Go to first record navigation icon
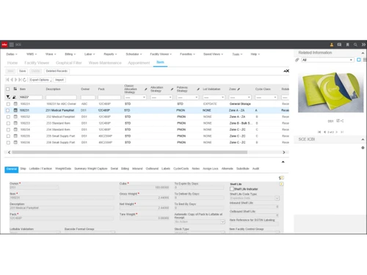The width and height of the screenshot is (367, 275). [x=7, y=80]
